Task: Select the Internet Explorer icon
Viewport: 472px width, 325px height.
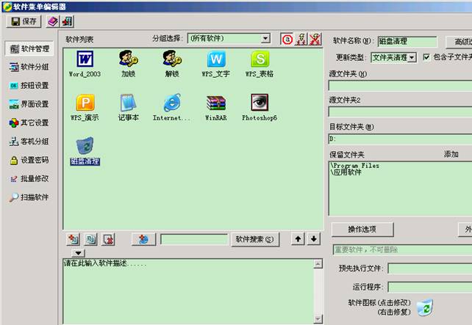Action: (x=172, y=108)
